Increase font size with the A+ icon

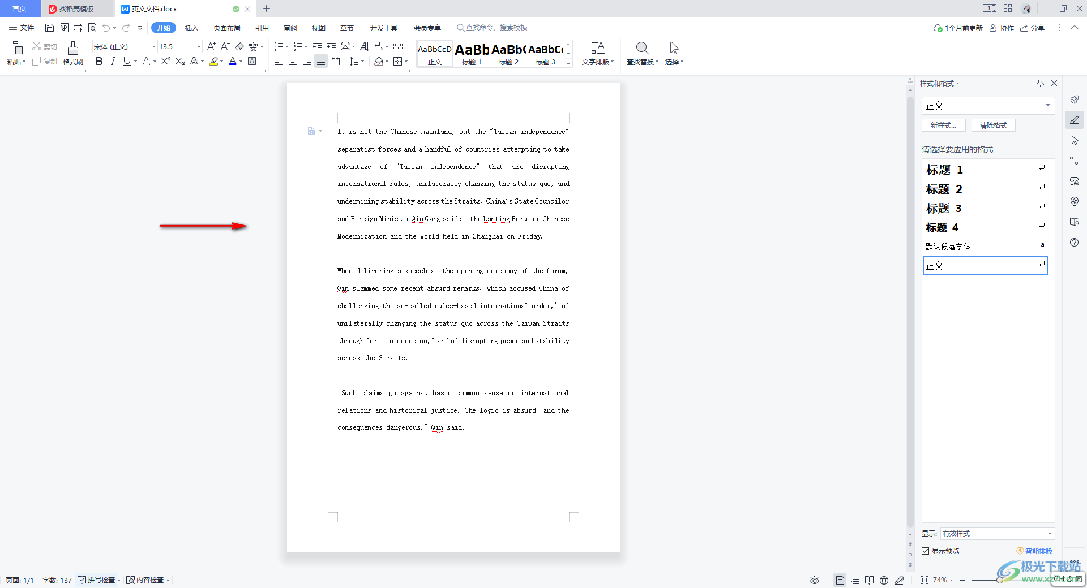click(x=211, y=46)
